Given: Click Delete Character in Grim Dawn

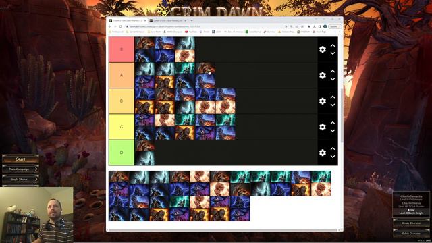Looking at the screenshot, I should [x=411, y=234].
